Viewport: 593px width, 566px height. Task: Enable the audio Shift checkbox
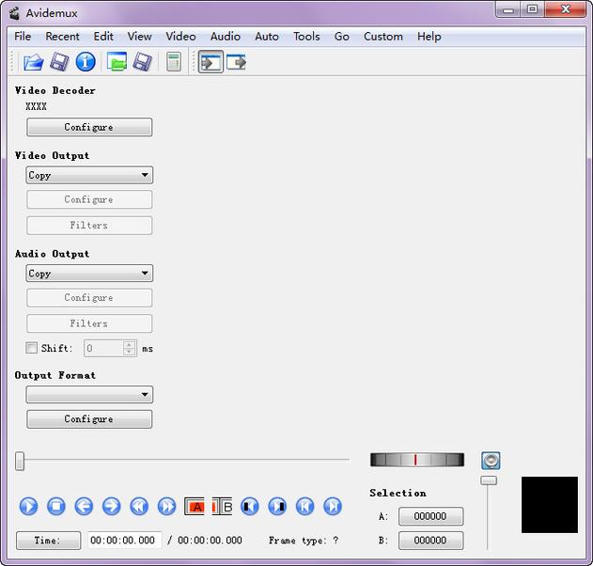click(x=32, y=348)
